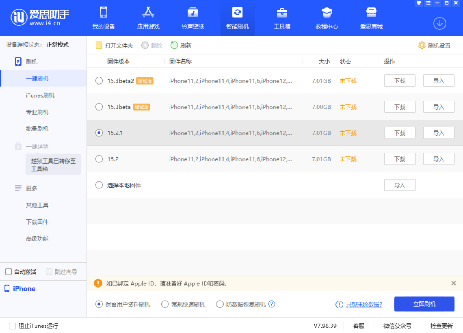Click the V7.98.39 version text
The width and height of the screenshot is (463, 333).
tap(325, 326)
